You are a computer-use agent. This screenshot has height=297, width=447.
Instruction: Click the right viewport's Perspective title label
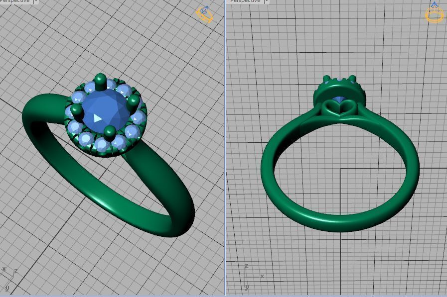(x=245, y=1)
